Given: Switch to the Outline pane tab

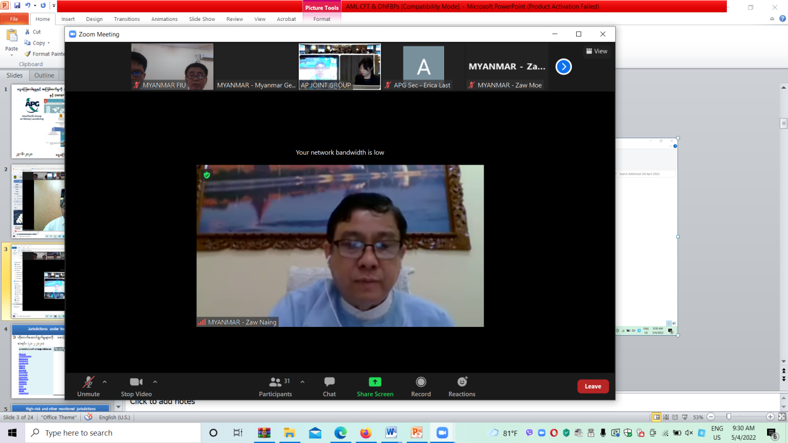Looking at the screenshot, I should tap(44, 75).
